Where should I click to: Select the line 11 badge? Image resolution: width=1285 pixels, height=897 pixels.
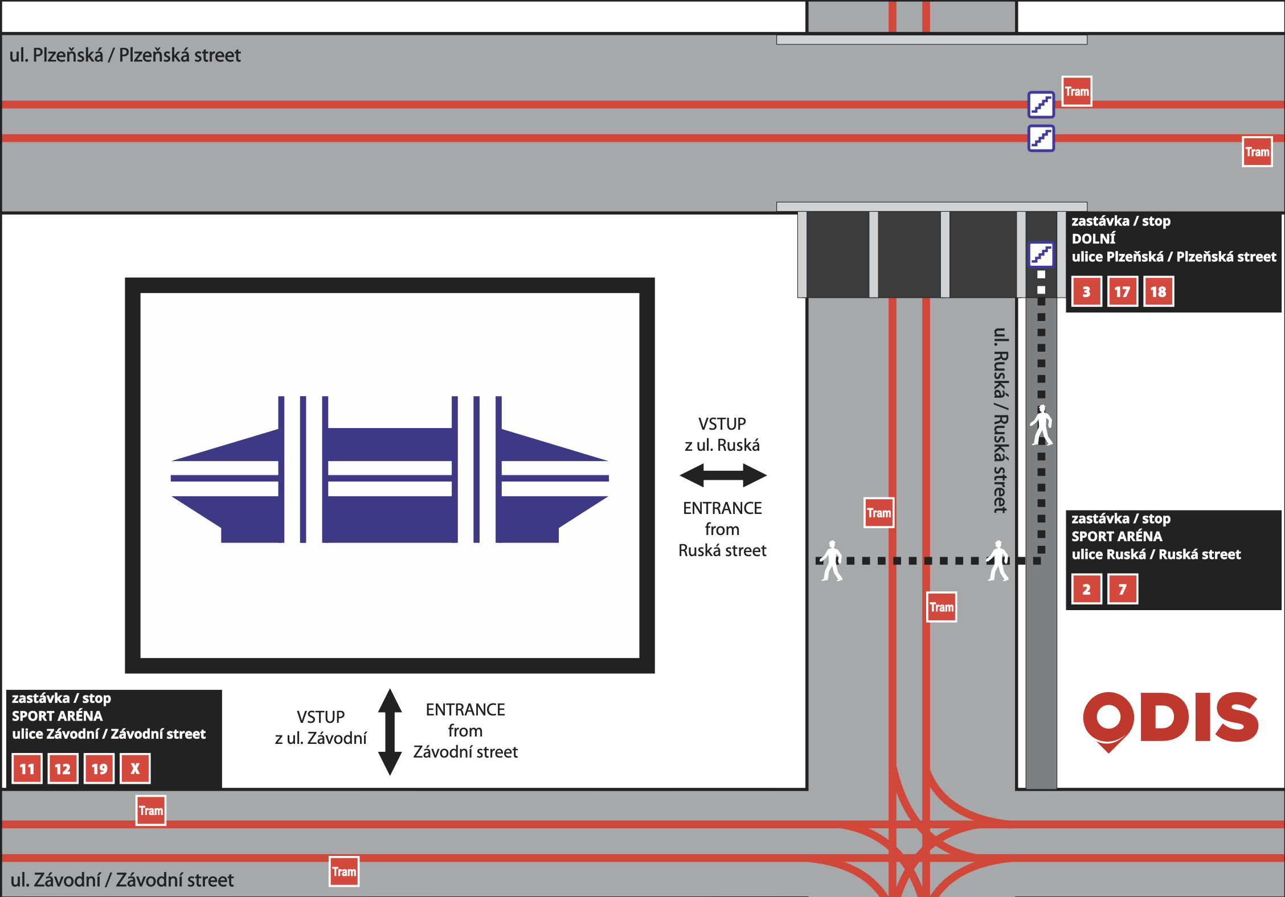pos(27,769)
